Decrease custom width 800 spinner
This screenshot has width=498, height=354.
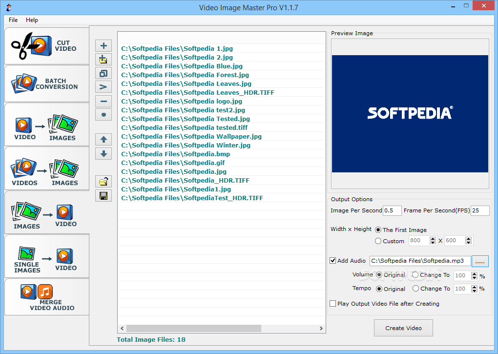pos(433,243)
